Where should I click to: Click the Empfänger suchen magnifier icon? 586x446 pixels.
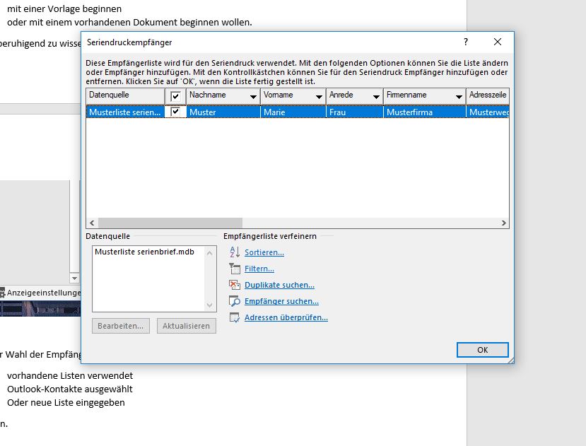(235, 301)
